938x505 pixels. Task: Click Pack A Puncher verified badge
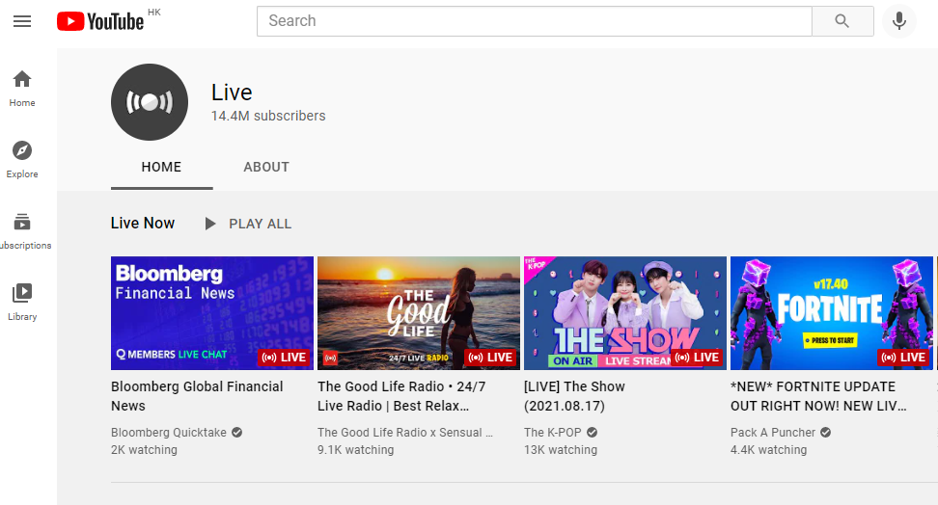pos(825,432)
